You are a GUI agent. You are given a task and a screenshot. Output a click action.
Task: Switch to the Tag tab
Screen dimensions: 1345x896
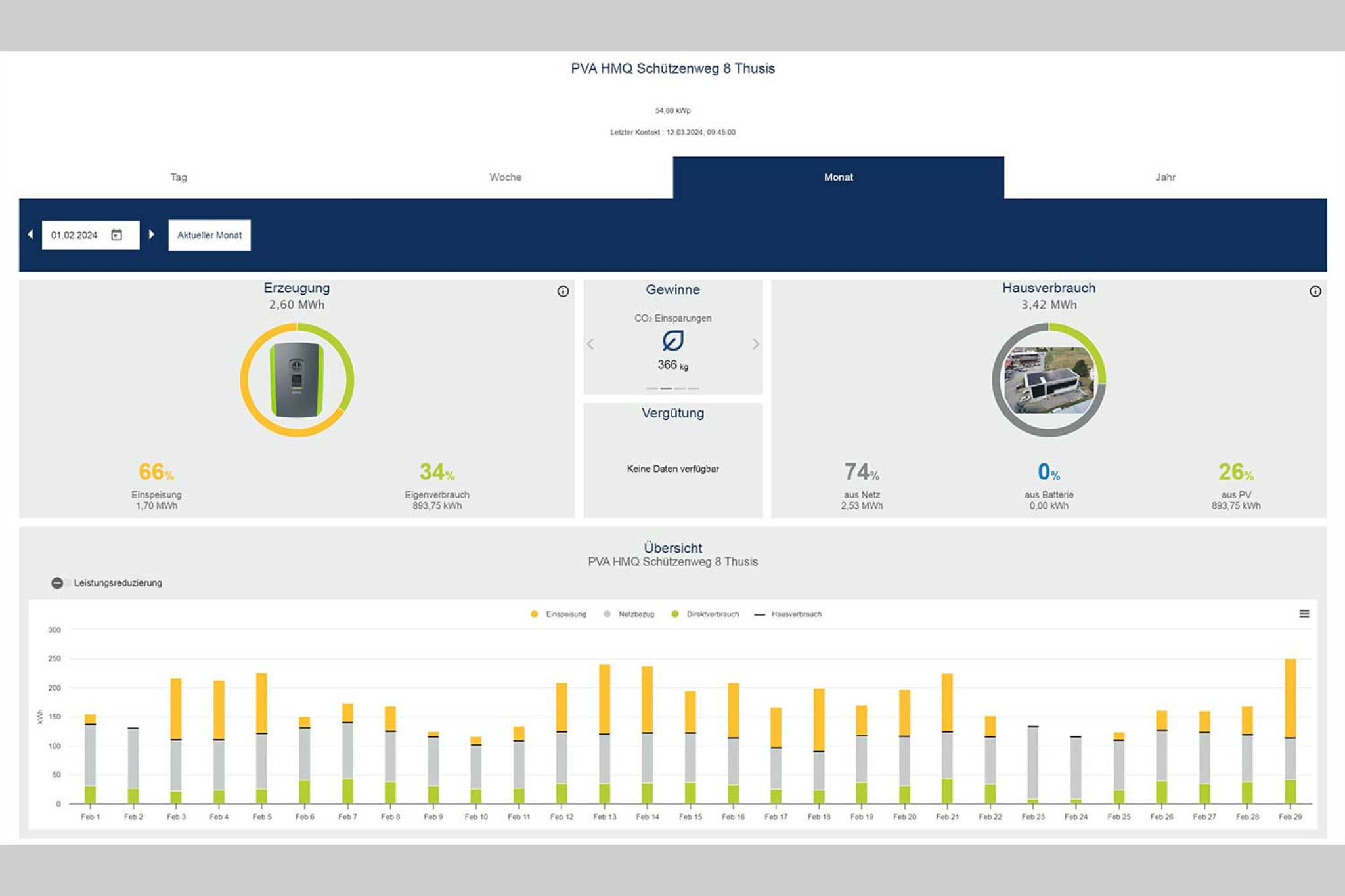point(179,177)
